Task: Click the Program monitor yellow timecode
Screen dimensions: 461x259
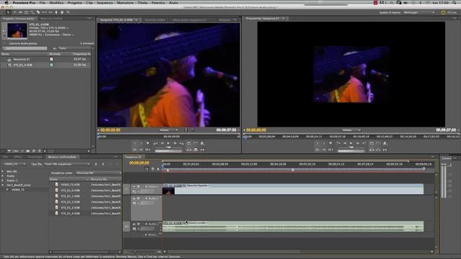Action: tap(256, 129)
